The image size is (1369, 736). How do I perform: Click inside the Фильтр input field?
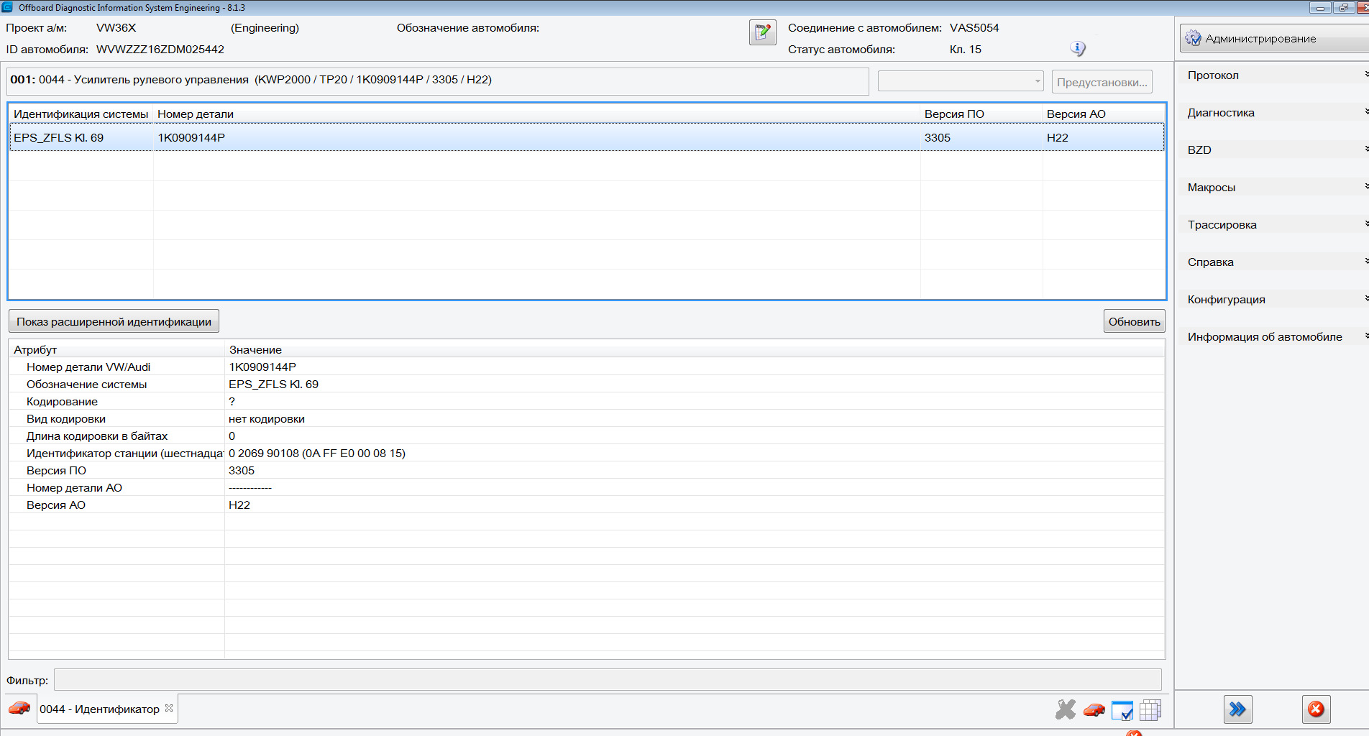[608, 680]
